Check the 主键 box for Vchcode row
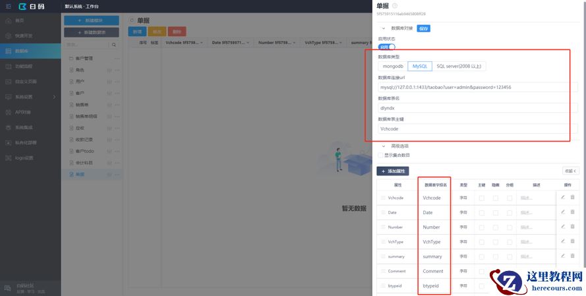Screen dimensions: 586x296 (x=481, y=198)
